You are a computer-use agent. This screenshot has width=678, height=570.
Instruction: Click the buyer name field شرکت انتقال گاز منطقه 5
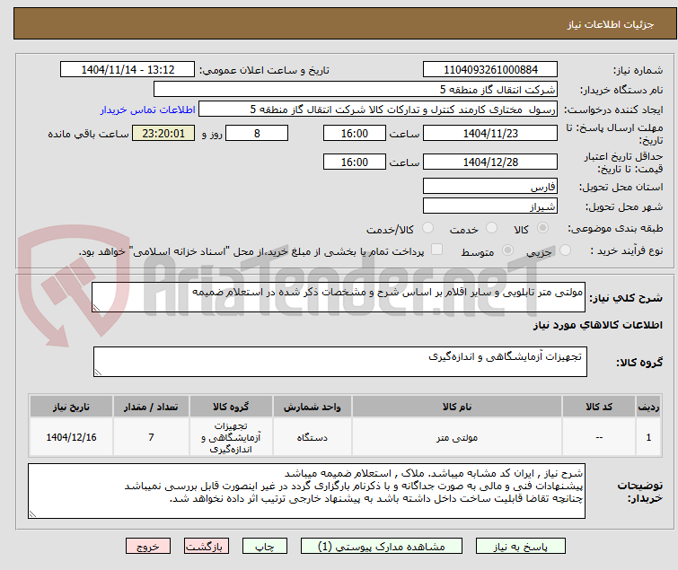(356, 90)
